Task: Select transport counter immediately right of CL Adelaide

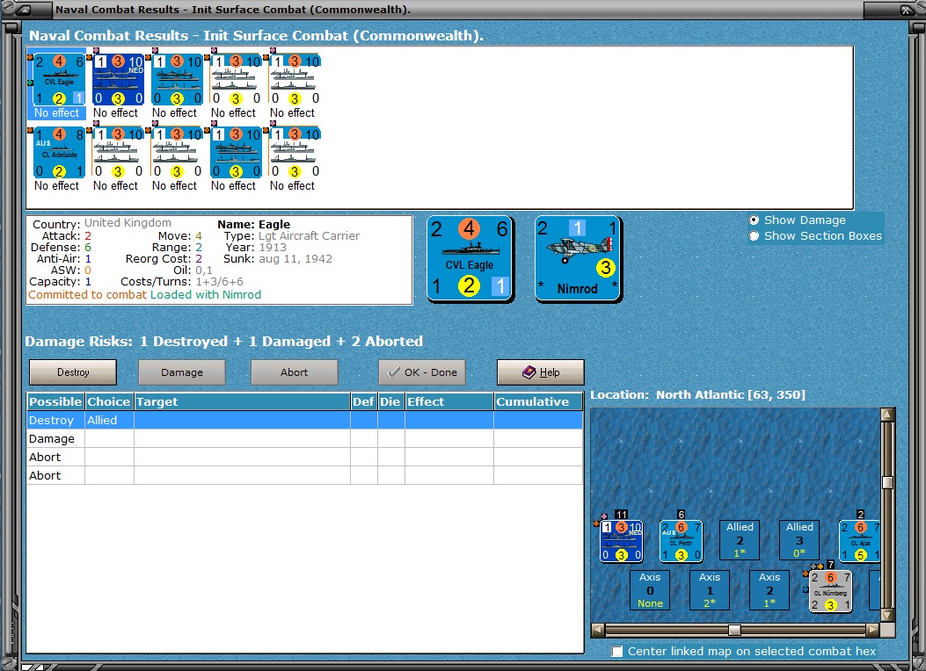Action: 118,152
